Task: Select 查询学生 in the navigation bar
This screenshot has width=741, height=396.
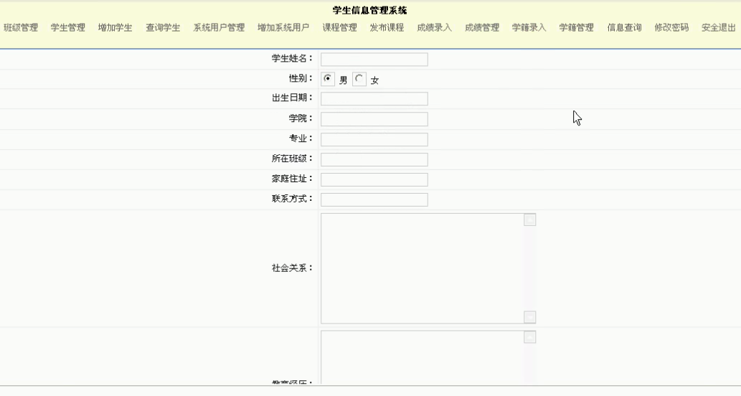Action: click(163, 27)
